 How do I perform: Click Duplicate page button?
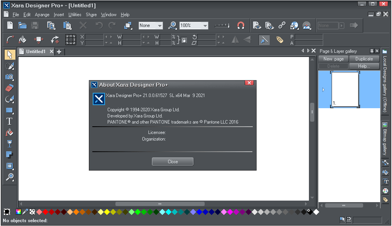364,59
